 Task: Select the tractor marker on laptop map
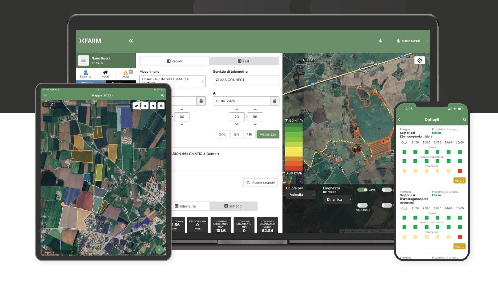[x=357, y=148]
